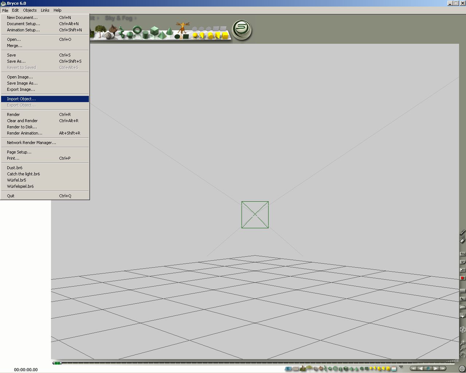
Task: Select Open… in File menu
Action: click(x=45, y=39)
